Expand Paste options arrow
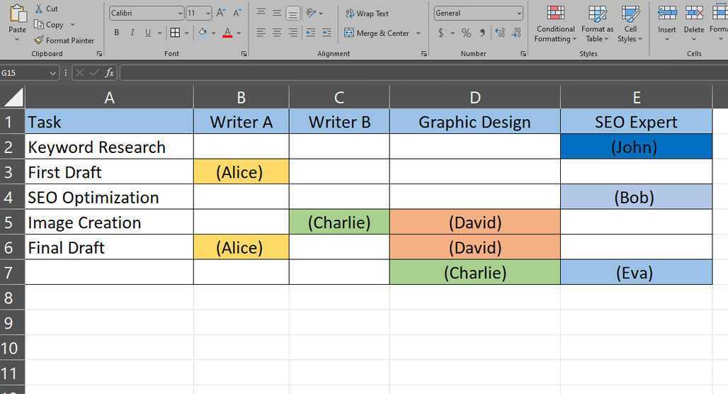The image size is (728, 394). coord(17,40)
